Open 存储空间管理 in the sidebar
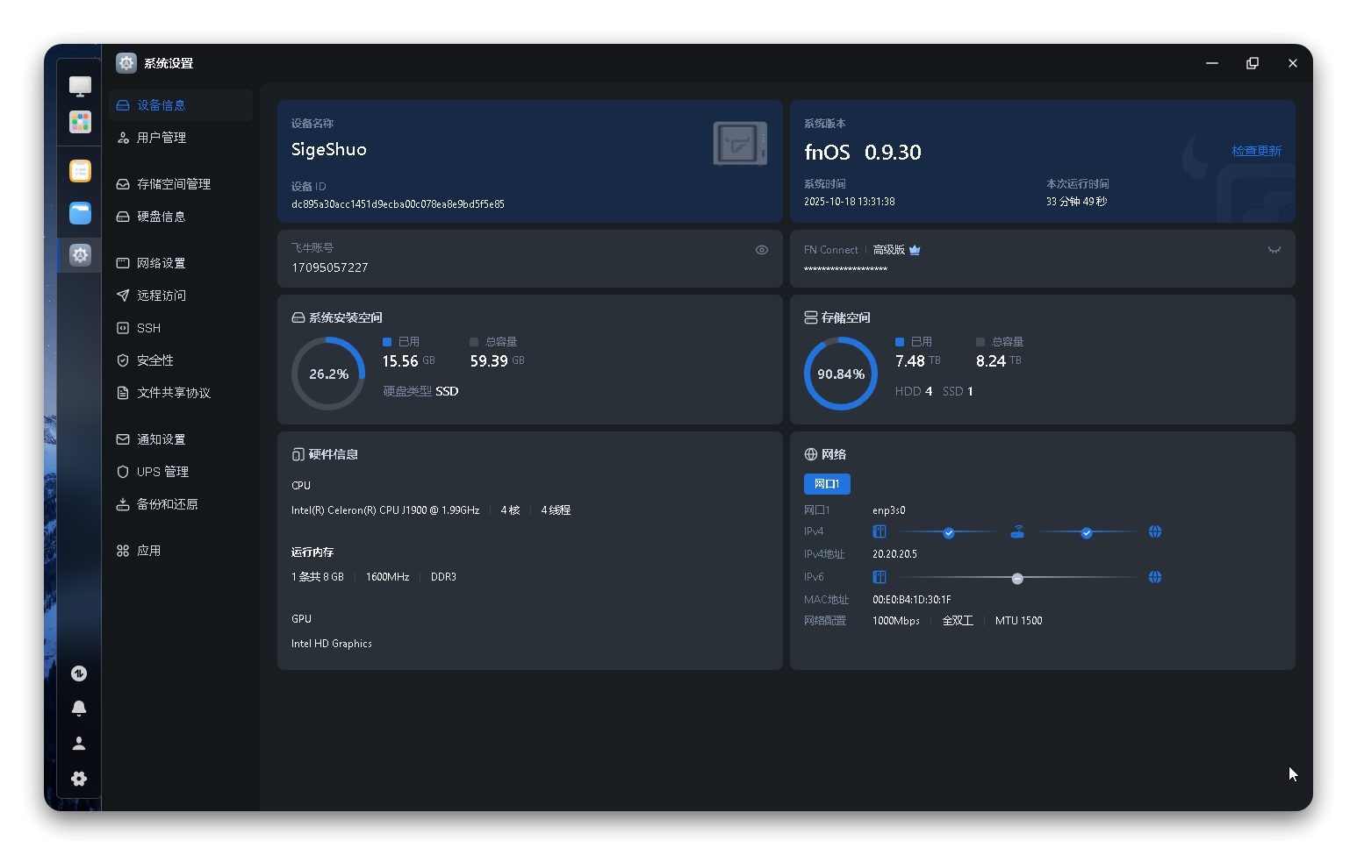The image size is (1357, 855). pyautogui.click(x=173, y=184)
